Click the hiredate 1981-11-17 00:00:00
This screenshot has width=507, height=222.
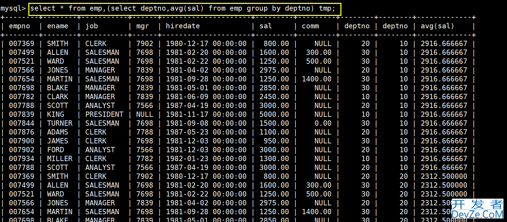[206, 114]
